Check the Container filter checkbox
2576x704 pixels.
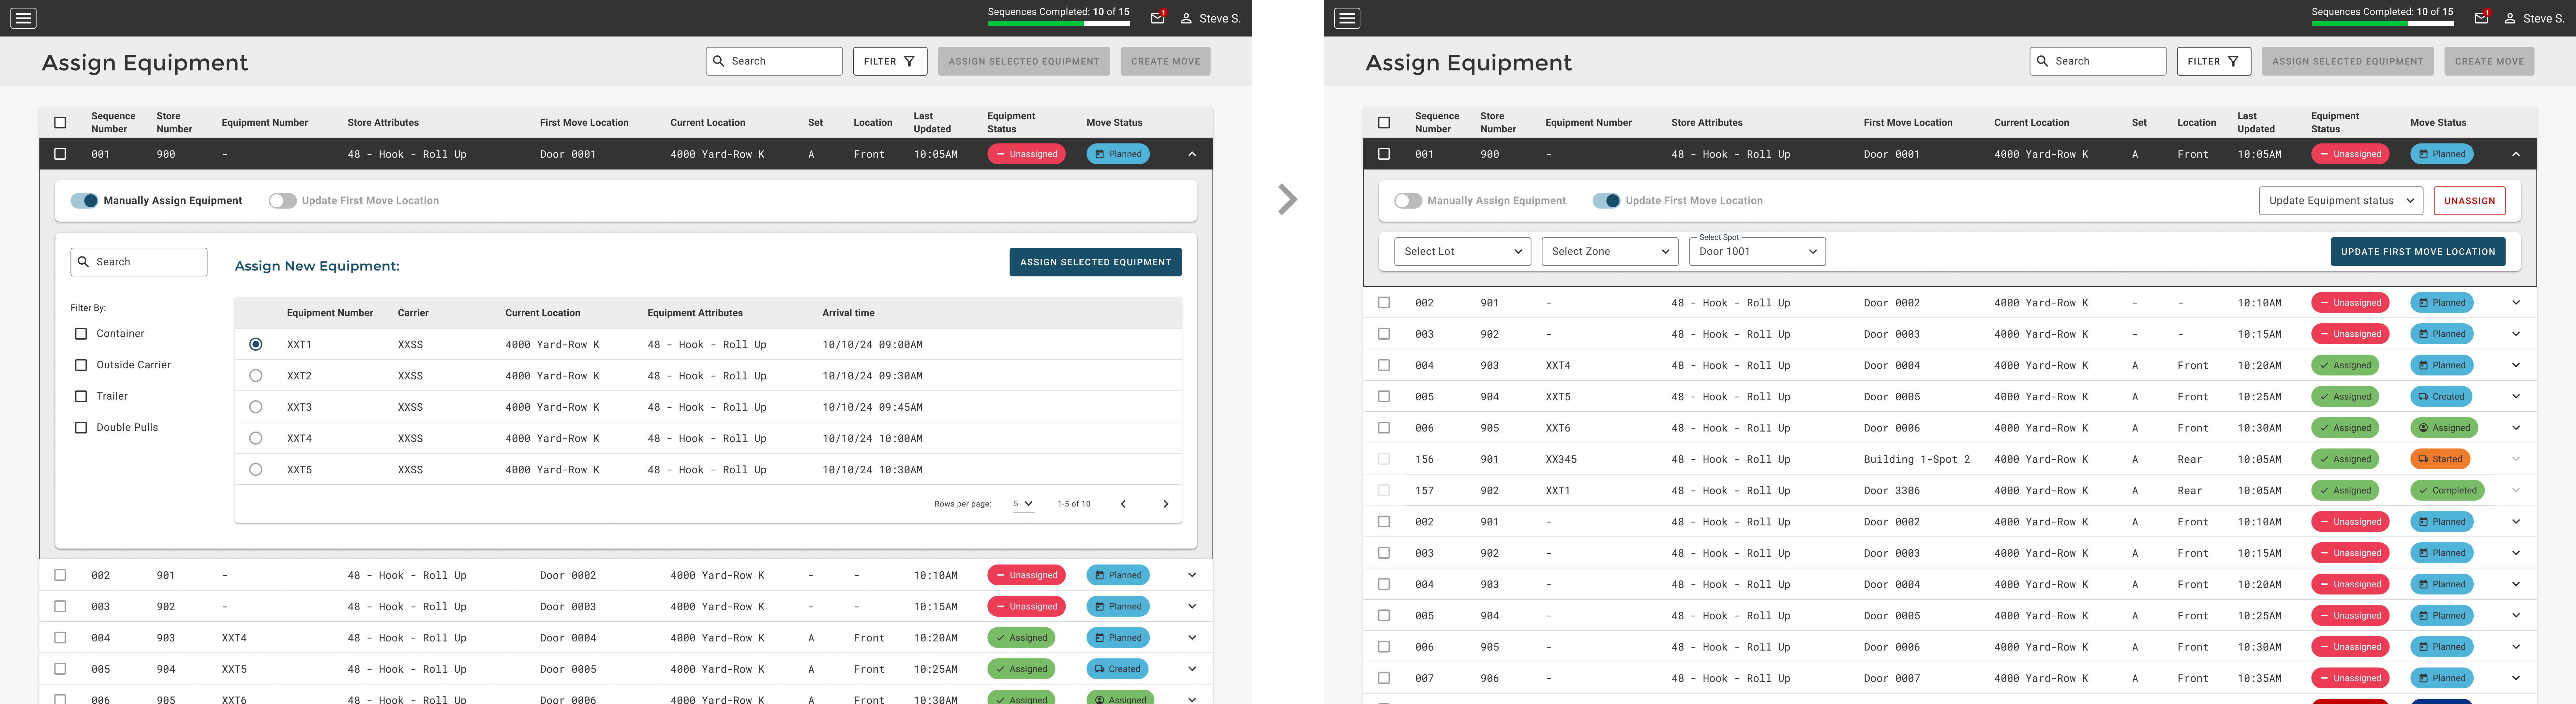[81, 334]
